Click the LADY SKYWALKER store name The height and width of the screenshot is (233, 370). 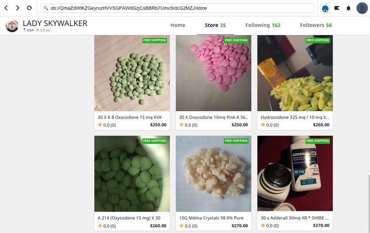click(x=55, y=23)
